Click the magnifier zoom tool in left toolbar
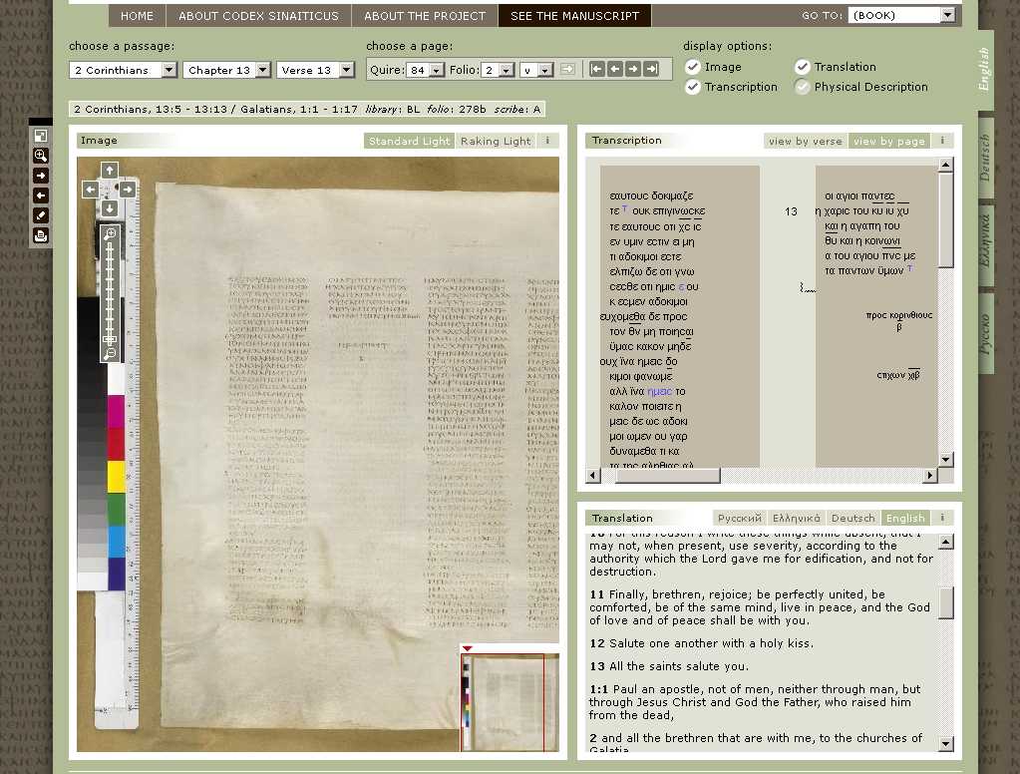 tap(40, 156)
